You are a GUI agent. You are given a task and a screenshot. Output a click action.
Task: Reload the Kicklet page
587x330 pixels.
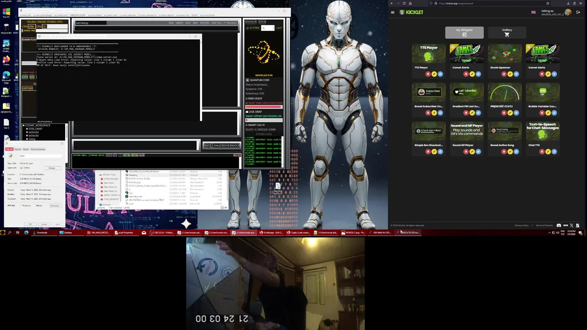[404, 3]
